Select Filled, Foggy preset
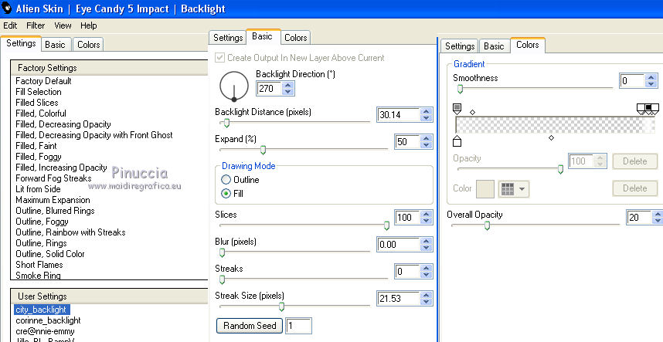Image resolution: width=663 pixels, height=342 pixels. (39, 157)
